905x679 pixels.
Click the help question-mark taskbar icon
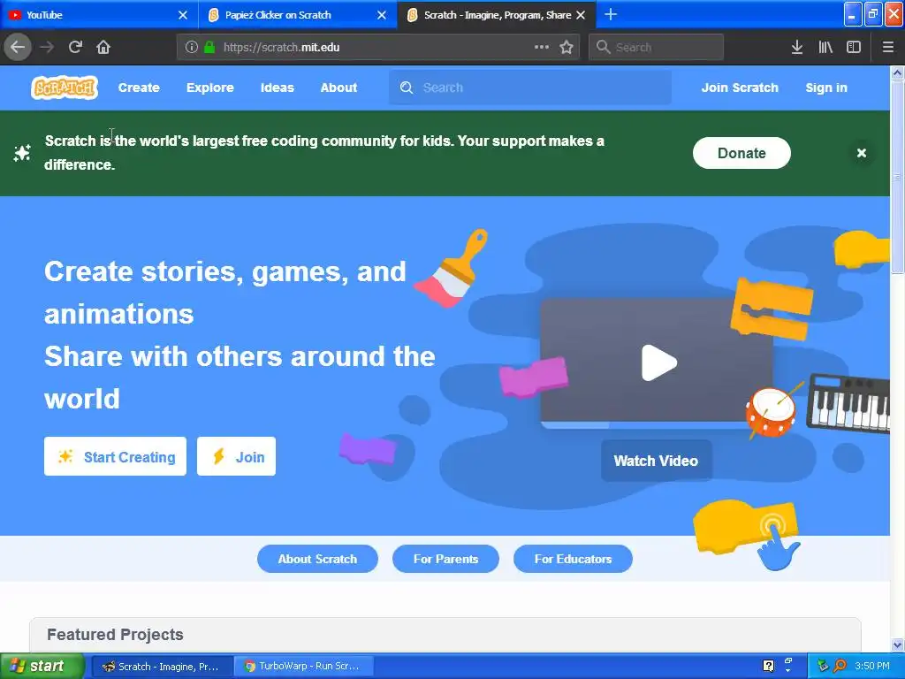pyautogui.click(x=768, y=667)
